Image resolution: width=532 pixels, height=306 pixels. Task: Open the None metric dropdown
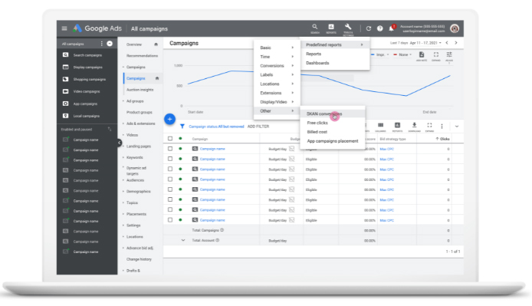[406, 54]
